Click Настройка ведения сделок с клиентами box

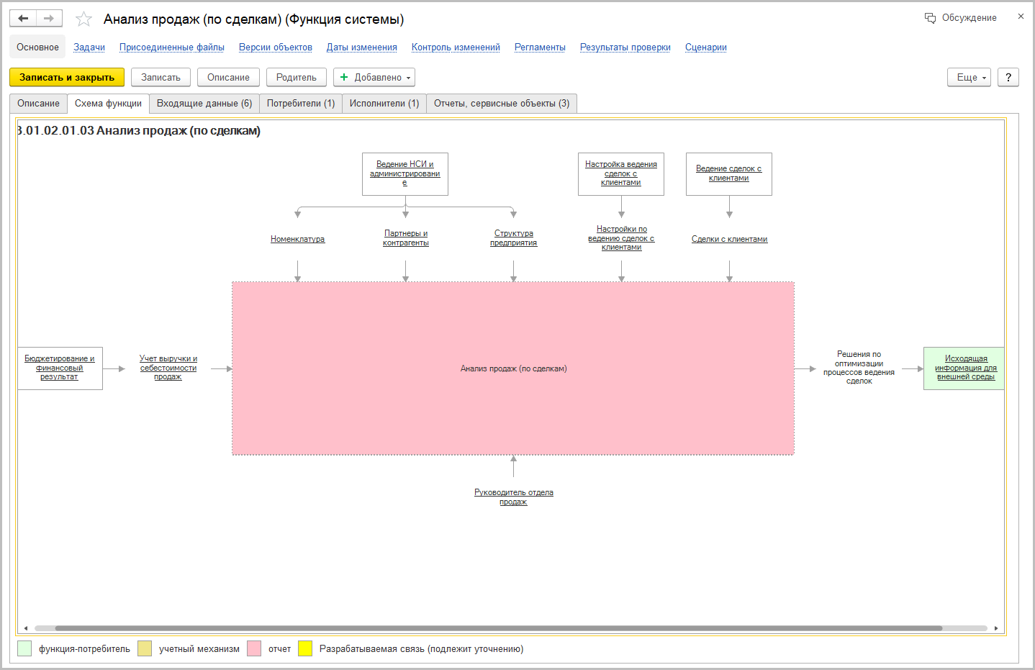point(621,173)
